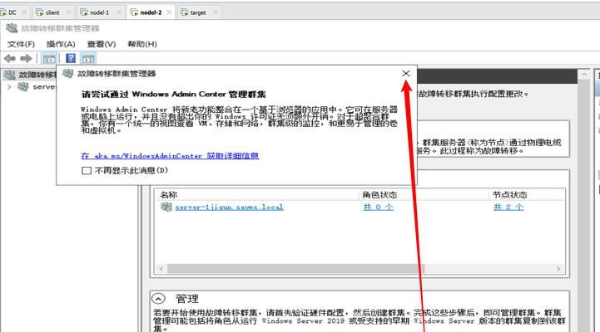Close the client tab

[68, 12]
